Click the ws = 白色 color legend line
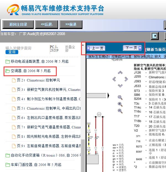This screenshot has width=166, height=172. coord(118,145)
